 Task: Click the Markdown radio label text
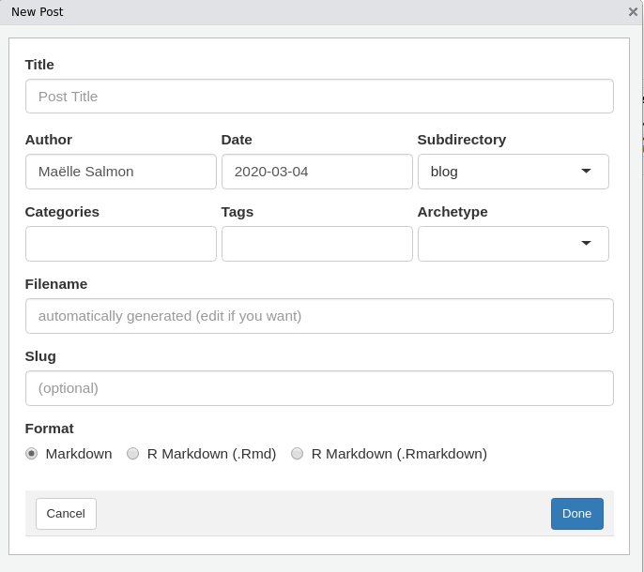79,454
